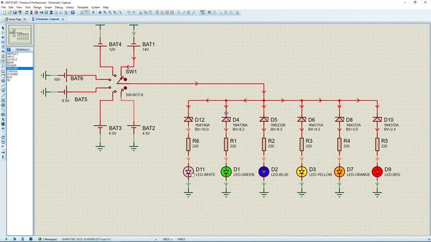Click the Y-mirror vertical flip icon
This screenshot has height=242, width=431.
[x=3, y=157]
